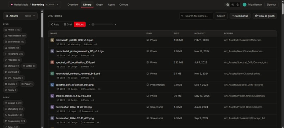The width and height of the screenshot is (284, 128).
Task: Toggle the CV / Resume filter
Action: [14, 78]
